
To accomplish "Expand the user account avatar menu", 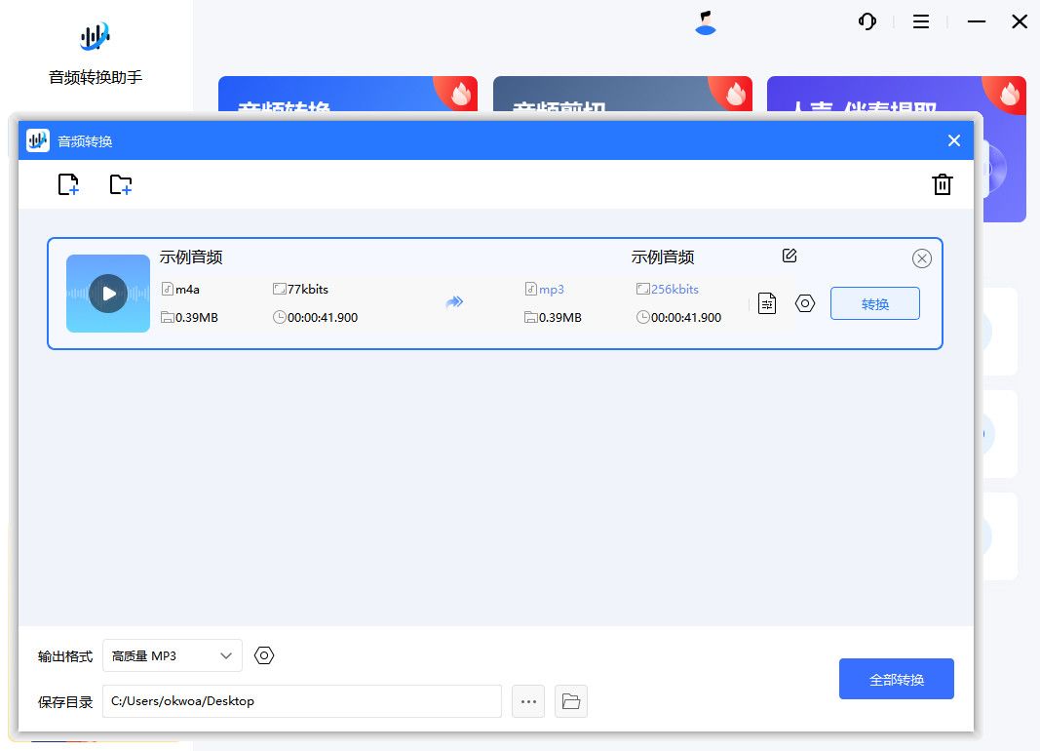I will click(x=704, y=21).
